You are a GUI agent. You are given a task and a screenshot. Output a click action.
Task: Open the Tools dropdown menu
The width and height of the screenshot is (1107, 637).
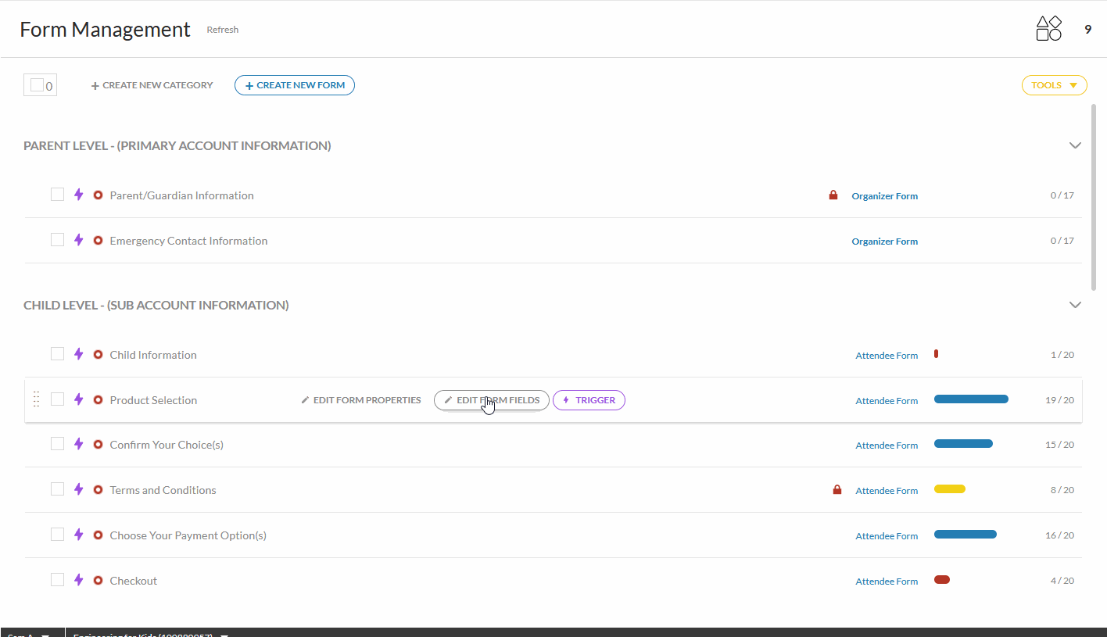pos(1054,85)
